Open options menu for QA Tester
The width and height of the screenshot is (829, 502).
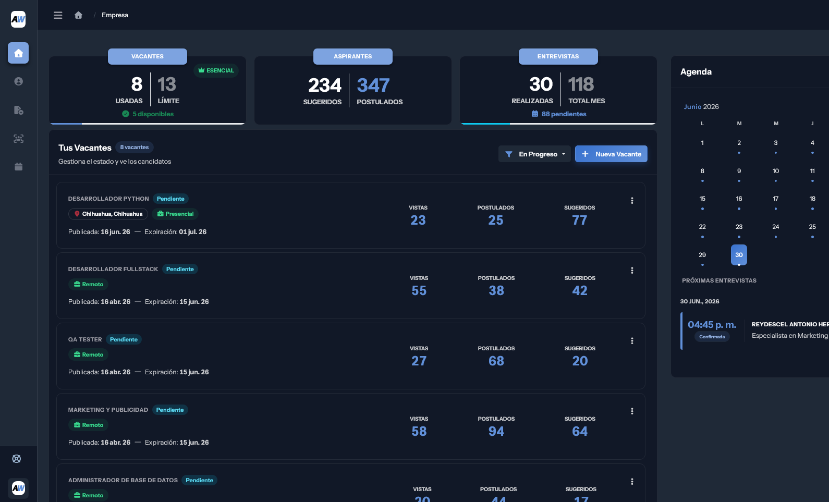[632, 341]
